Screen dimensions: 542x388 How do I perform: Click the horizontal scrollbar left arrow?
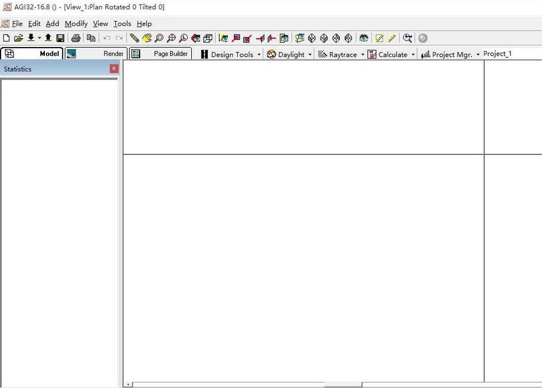point(128,384)
